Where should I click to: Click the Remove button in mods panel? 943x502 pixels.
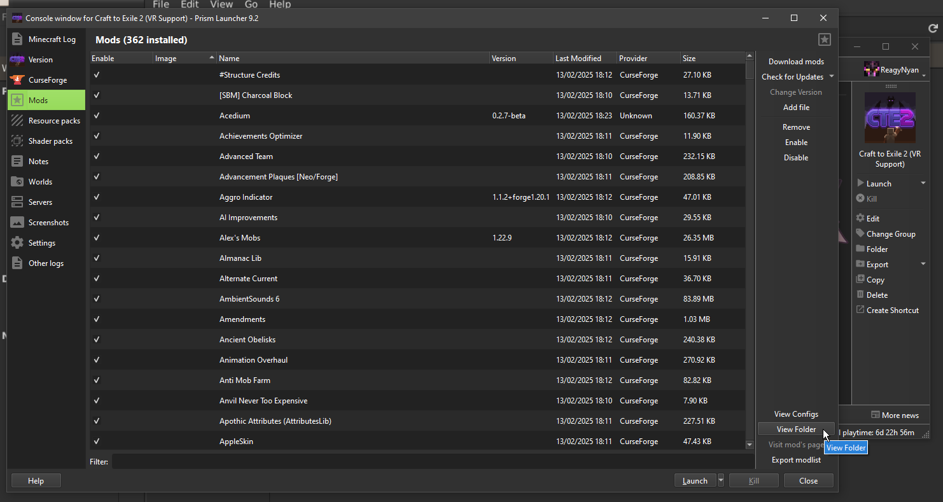(796, 127)
